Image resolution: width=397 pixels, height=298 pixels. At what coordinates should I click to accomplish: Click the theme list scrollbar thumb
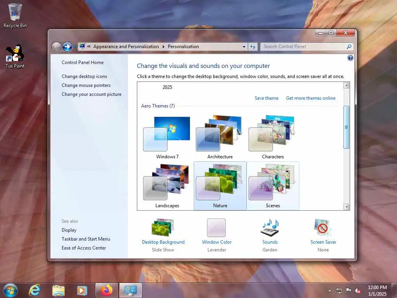point(346,127)
